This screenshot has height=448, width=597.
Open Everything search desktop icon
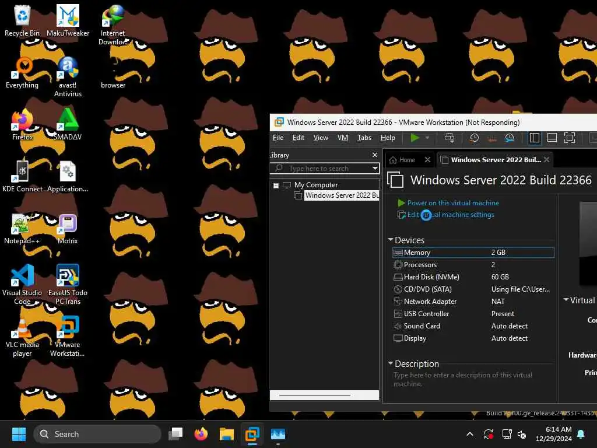pyautogui.click(x=22, y=72)
